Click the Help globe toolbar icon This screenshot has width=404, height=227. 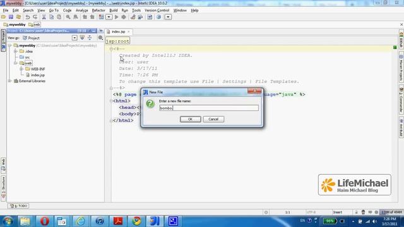[x=158, y=17]
